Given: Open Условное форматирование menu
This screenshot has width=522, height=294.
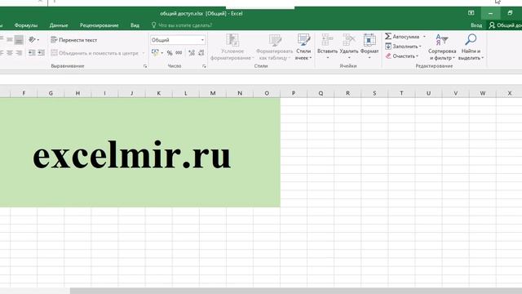Looking at the screenshot, I should point(232,47).
